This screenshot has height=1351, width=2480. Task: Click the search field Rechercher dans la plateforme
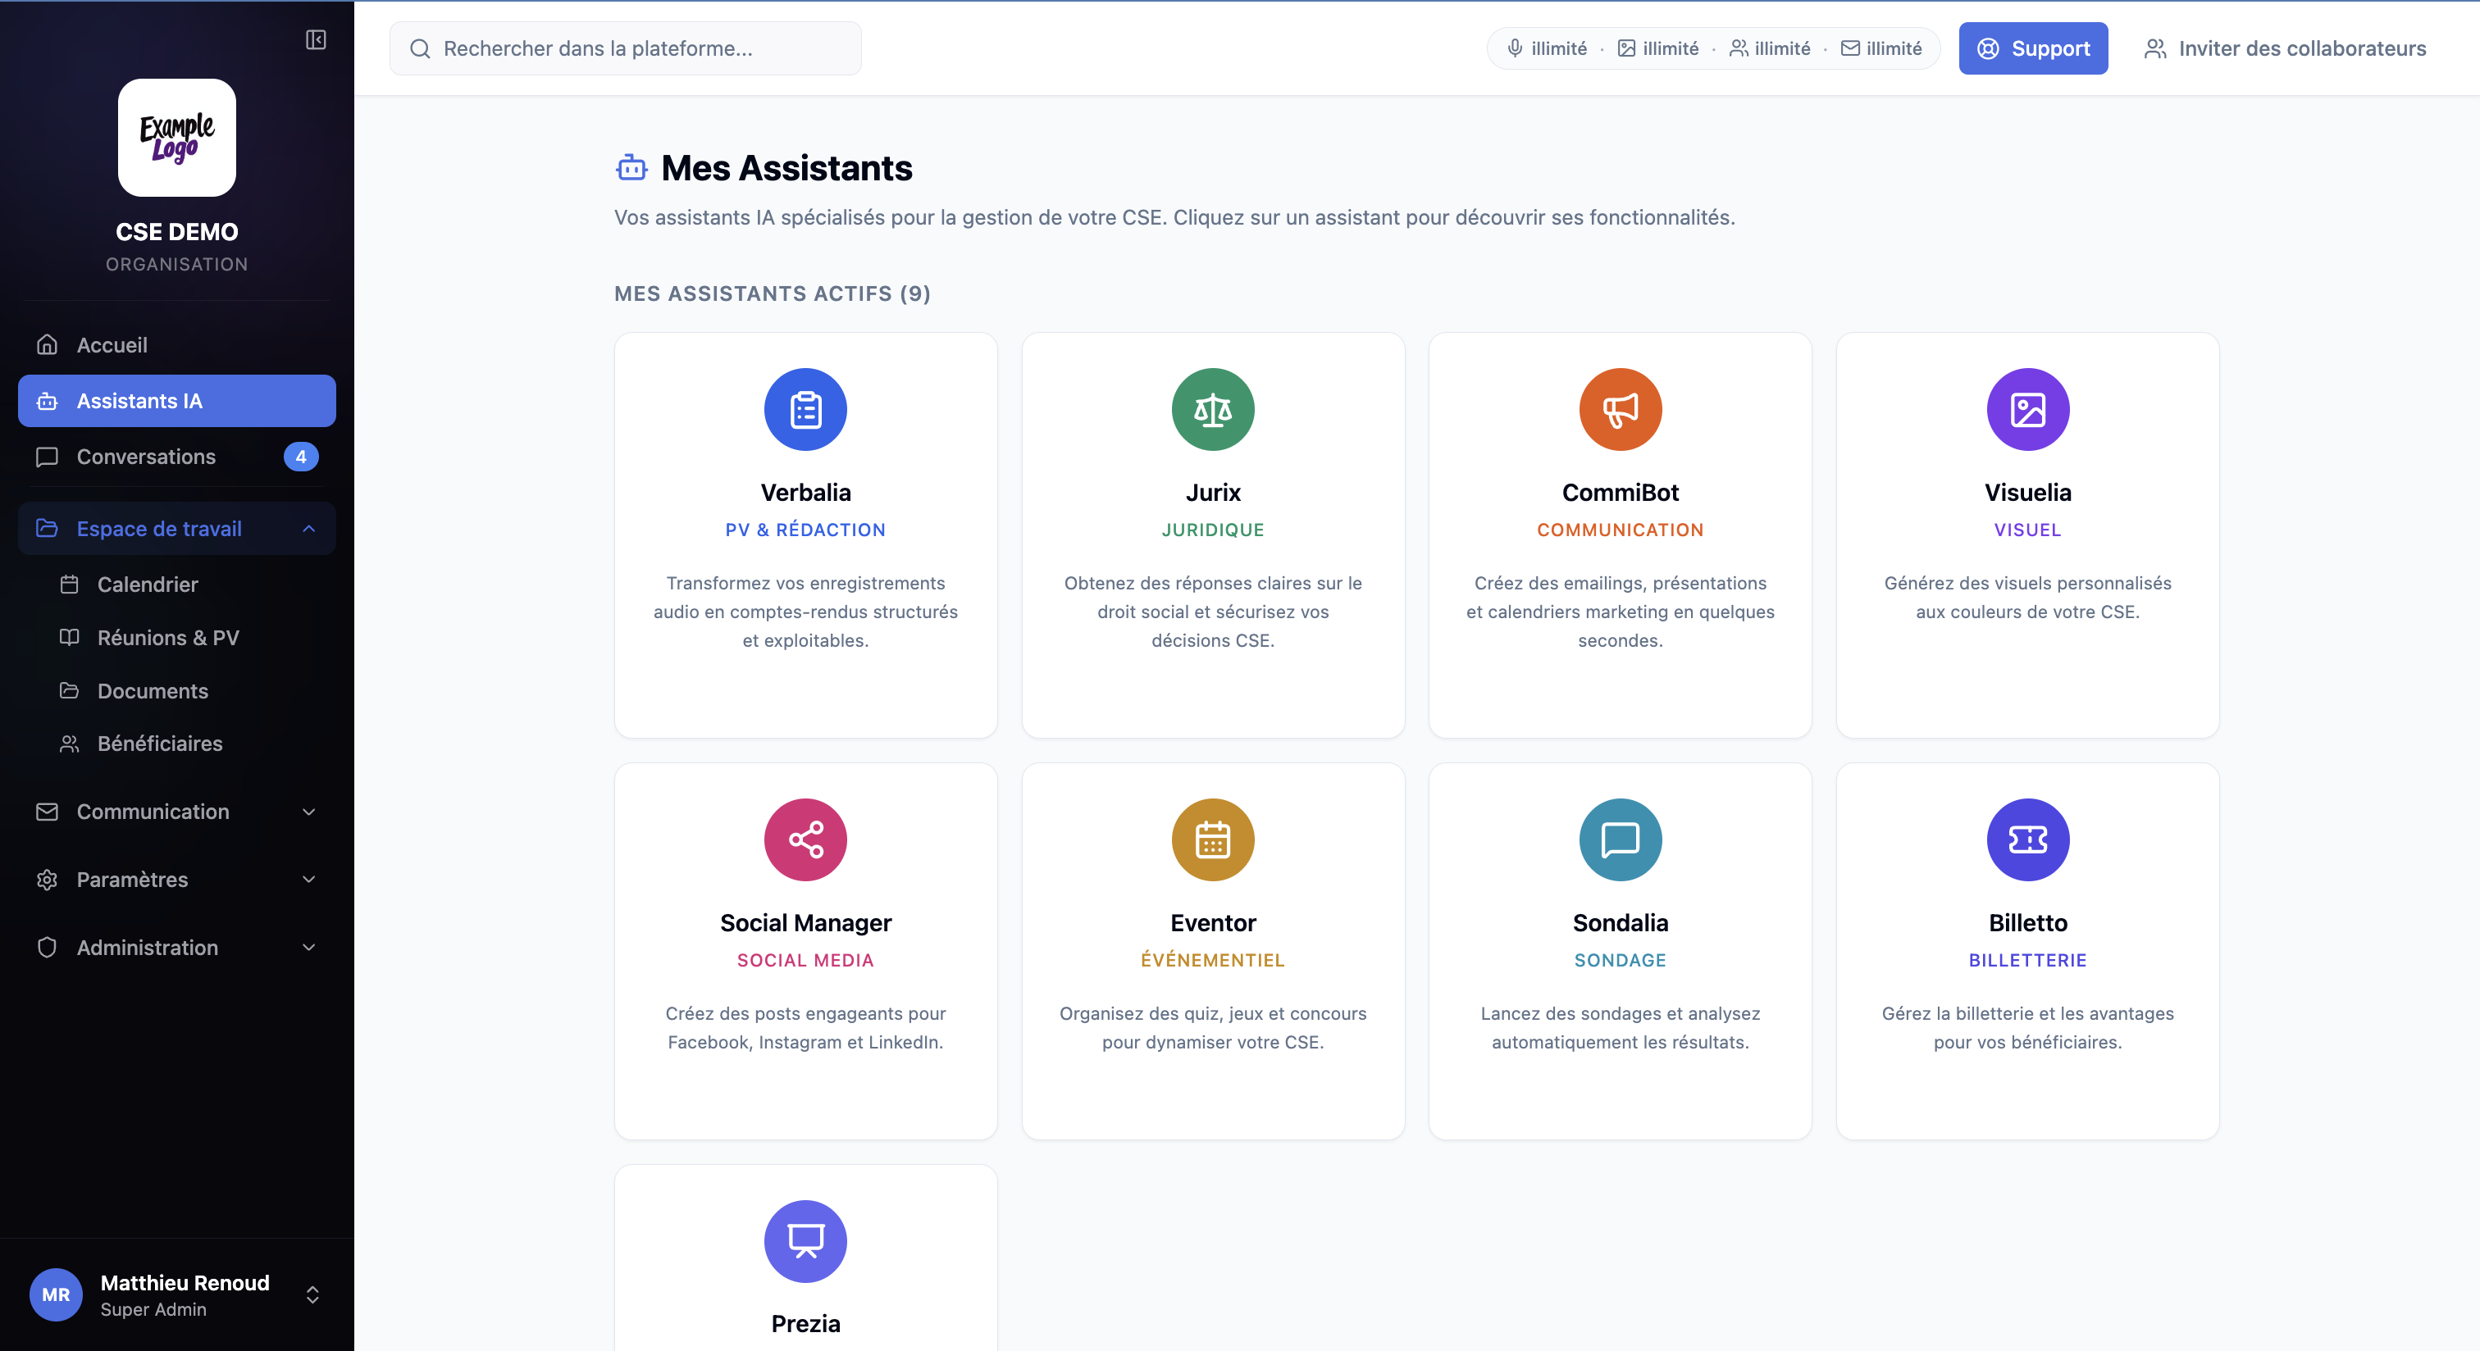click(x=625, y=48)
